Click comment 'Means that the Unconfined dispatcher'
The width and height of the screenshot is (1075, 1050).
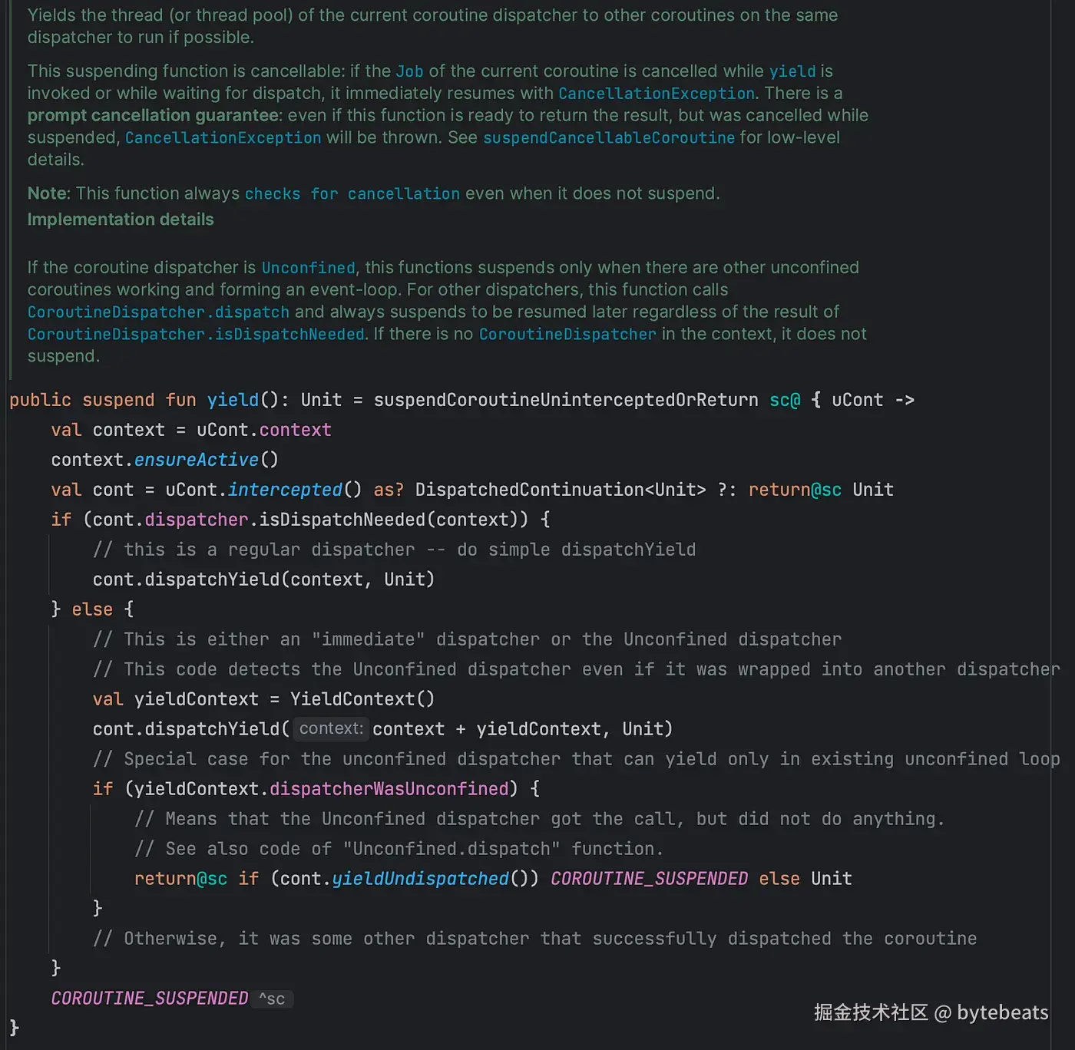click(x=539, y=819)
